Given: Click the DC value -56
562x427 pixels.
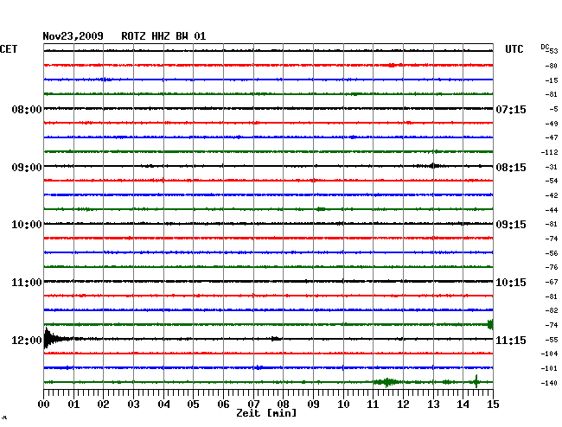Looking at the screenshot, I should (x=552, y=253).
